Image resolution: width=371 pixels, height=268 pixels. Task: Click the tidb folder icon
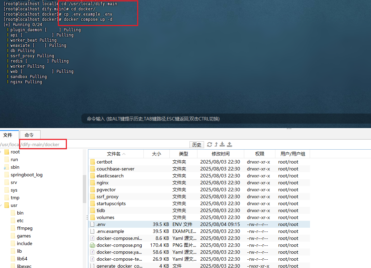[92, 211]
